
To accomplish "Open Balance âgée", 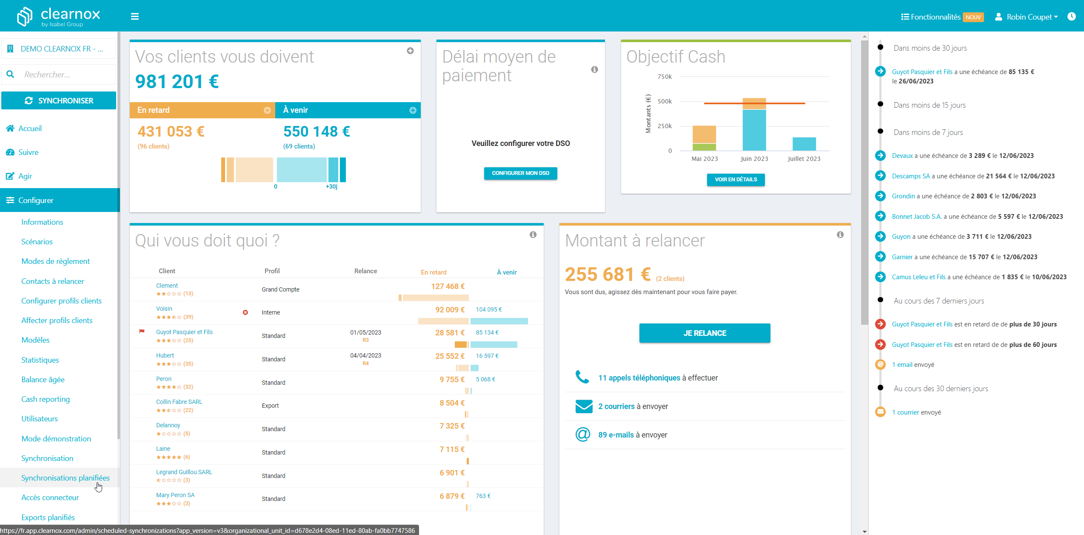I will (43, 379).
